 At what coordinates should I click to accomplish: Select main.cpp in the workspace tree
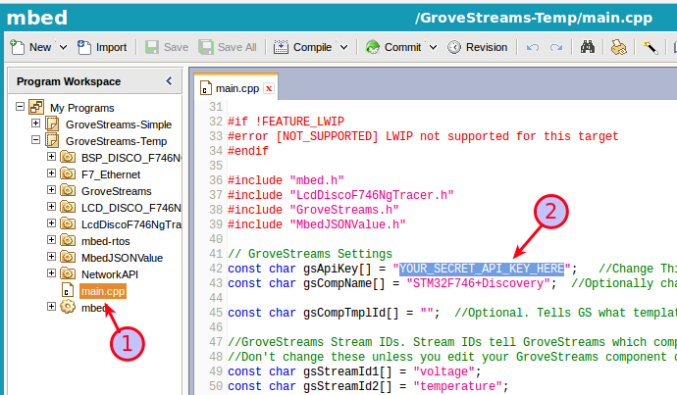coord(103,291)
